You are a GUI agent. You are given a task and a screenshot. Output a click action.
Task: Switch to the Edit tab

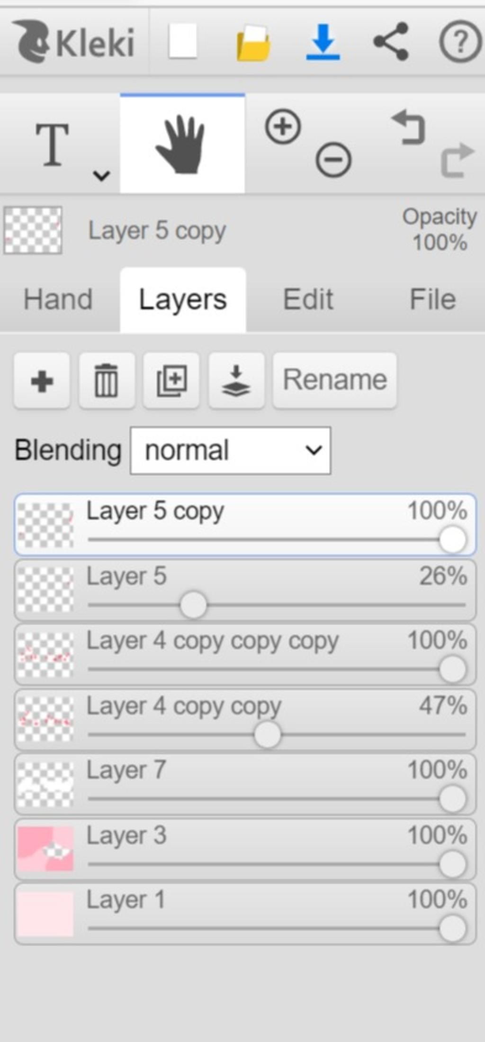pos(308,299)
